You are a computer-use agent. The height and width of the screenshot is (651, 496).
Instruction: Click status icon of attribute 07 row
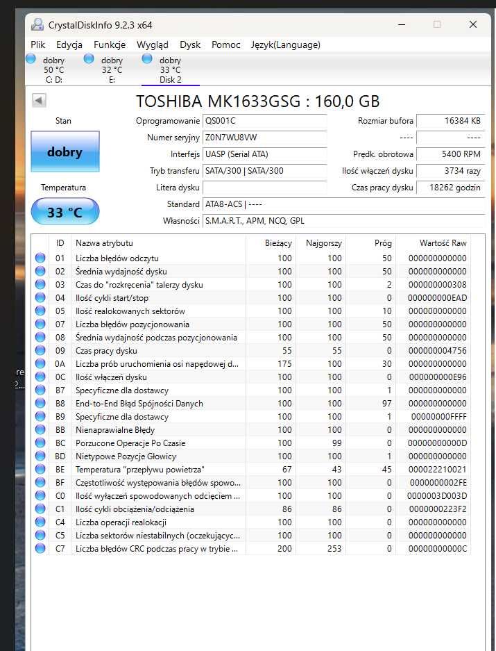pyautogui.click(x=40, y=324)
